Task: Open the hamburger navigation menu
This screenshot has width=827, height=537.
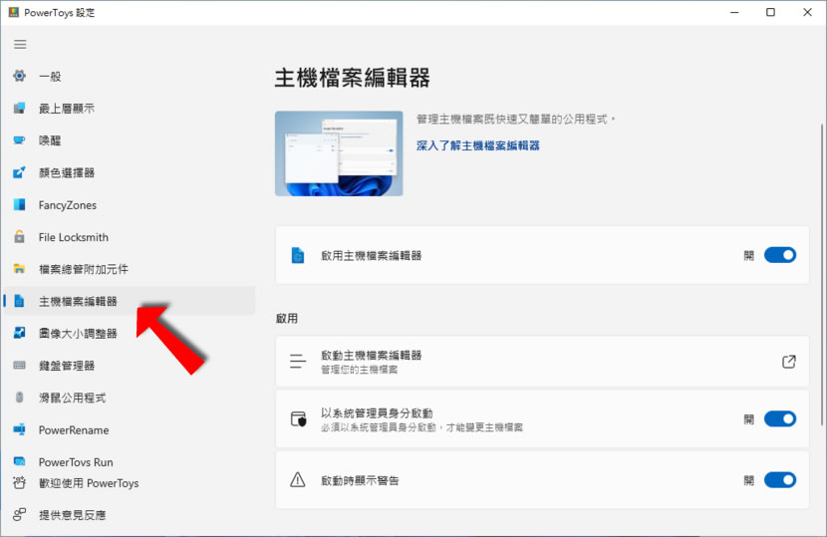Action: click(20, 44)
